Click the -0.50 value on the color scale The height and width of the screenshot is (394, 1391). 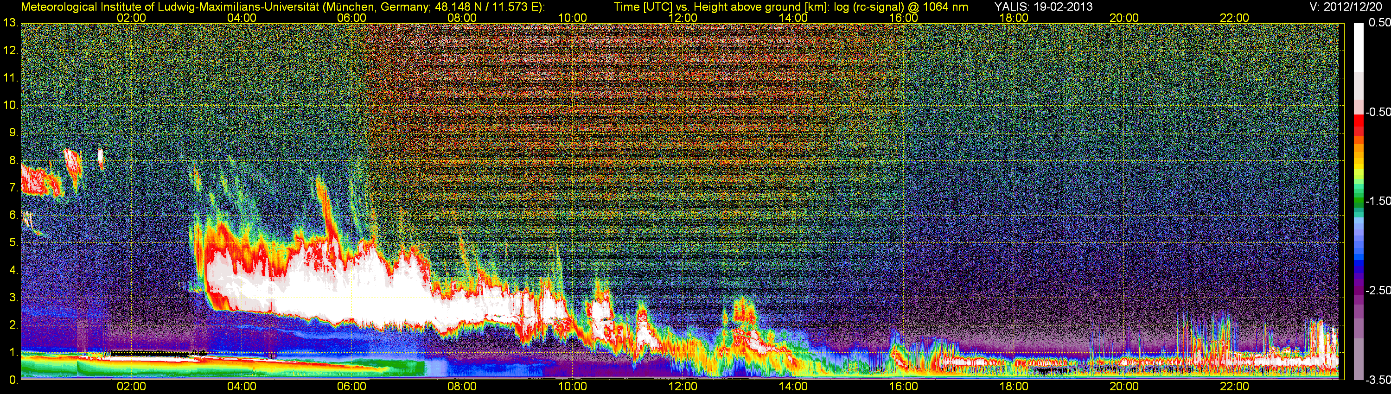click(1378, 112)
